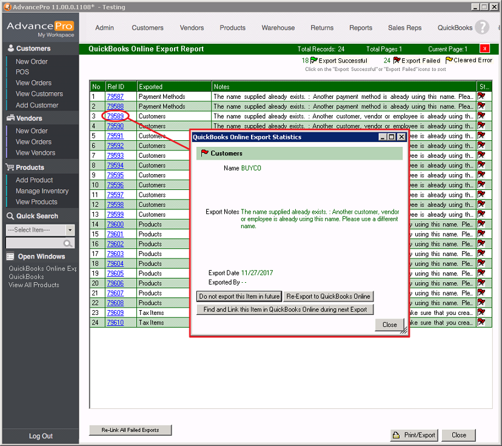Click the failed status flag for row 79609
Image resolution: width=502 pixels, height=446 pixels.
coord(481,313)
